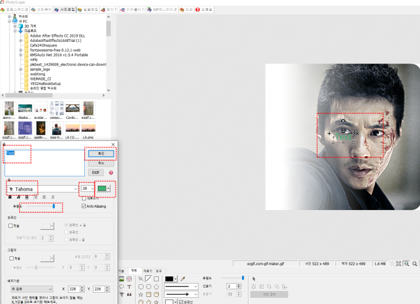Viewport: 420px width, 304px height.
Task: Switch to the Crop tab in bottom panel
Action: (148, 271)
